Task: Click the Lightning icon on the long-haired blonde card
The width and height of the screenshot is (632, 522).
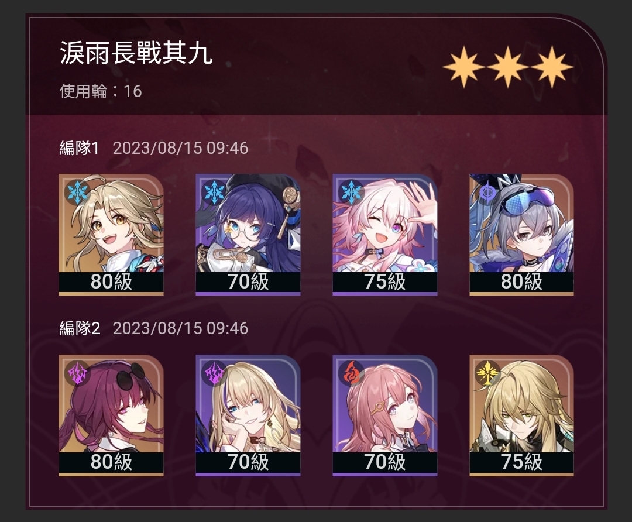Action: 214,373
